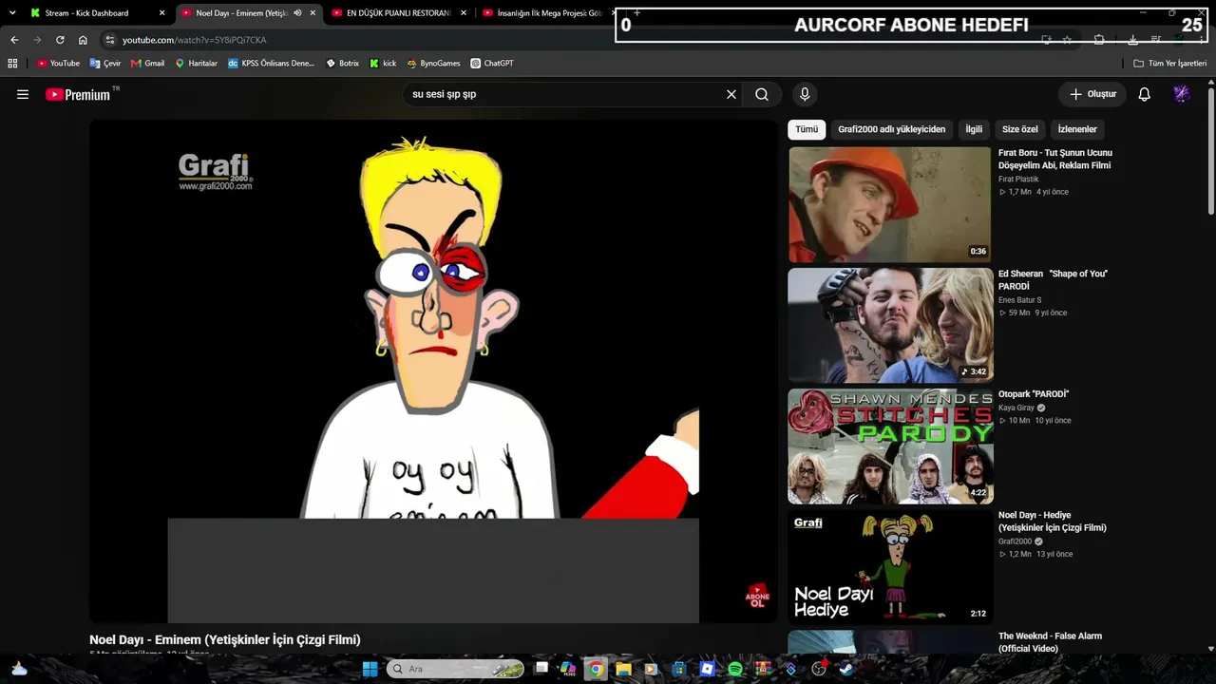Viewport: 1216px width, 684px height.
Task: Open the Shape of You PARODİ thumbnail
Action: click(889, 325)
